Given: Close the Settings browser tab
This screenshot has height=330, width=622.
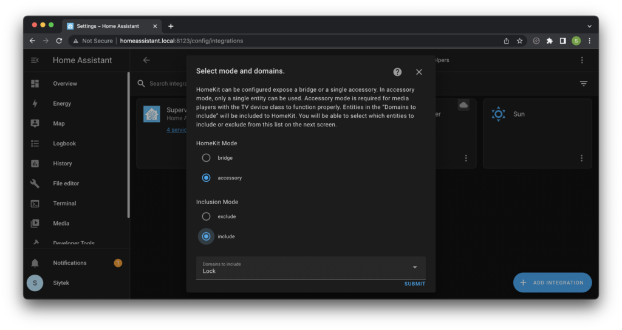Looking at the screenshot, I should pos(155,26).
